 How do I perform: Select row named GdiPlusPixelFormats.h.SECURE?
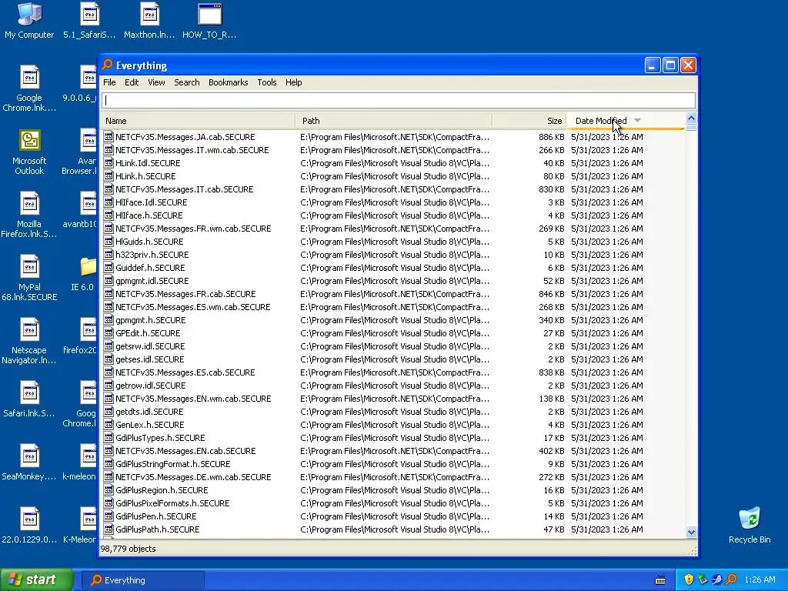pos(393,503)
